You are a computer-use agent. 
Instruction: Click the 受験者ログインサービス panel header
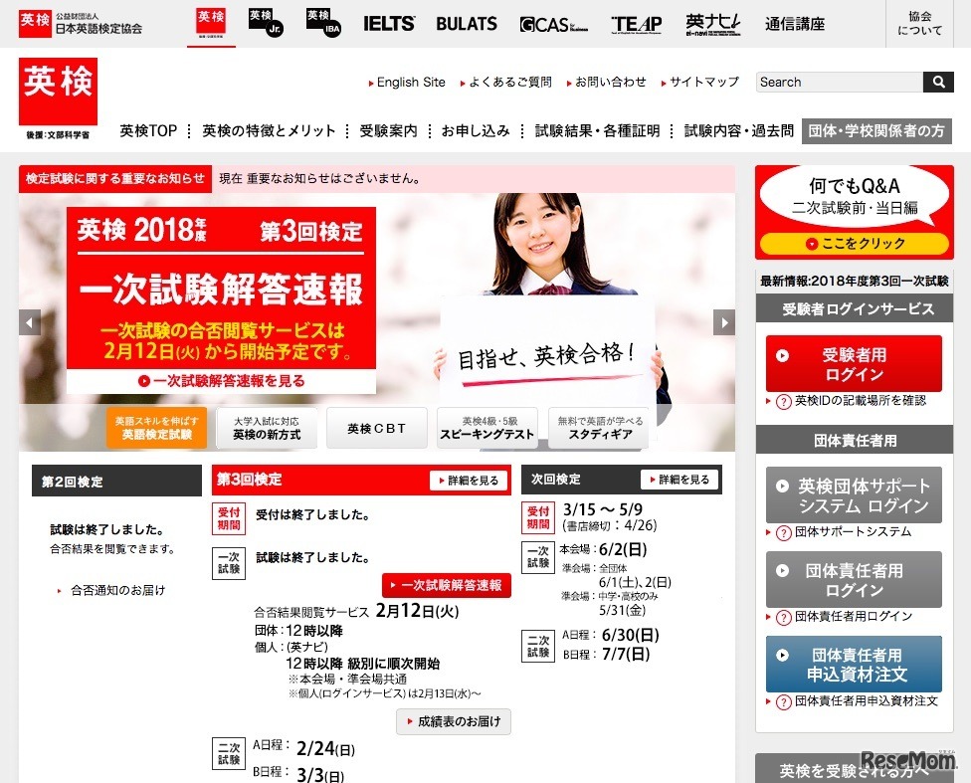pos(855,308)
